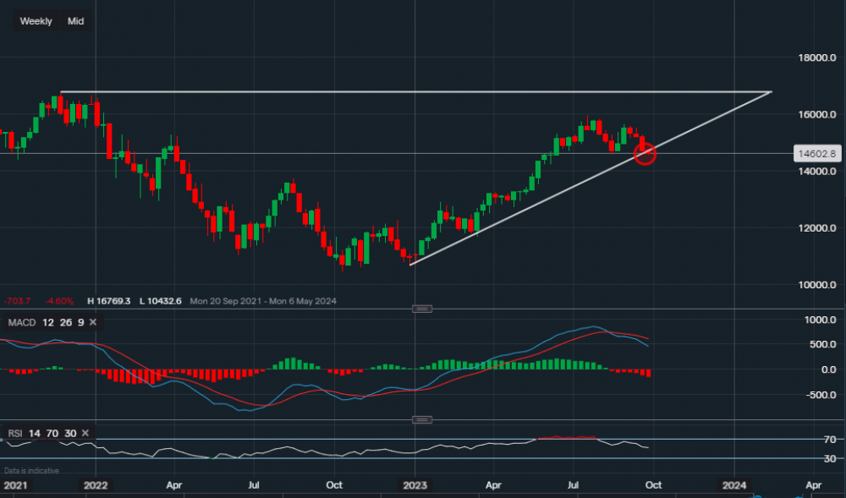
Task: Click the 14602.8 current price label
Action: [816, 154]
